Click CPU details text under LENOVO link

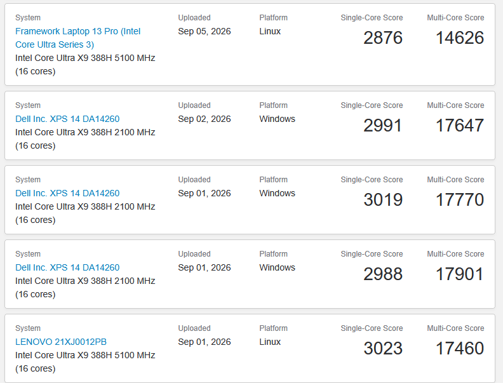point(85,362)
